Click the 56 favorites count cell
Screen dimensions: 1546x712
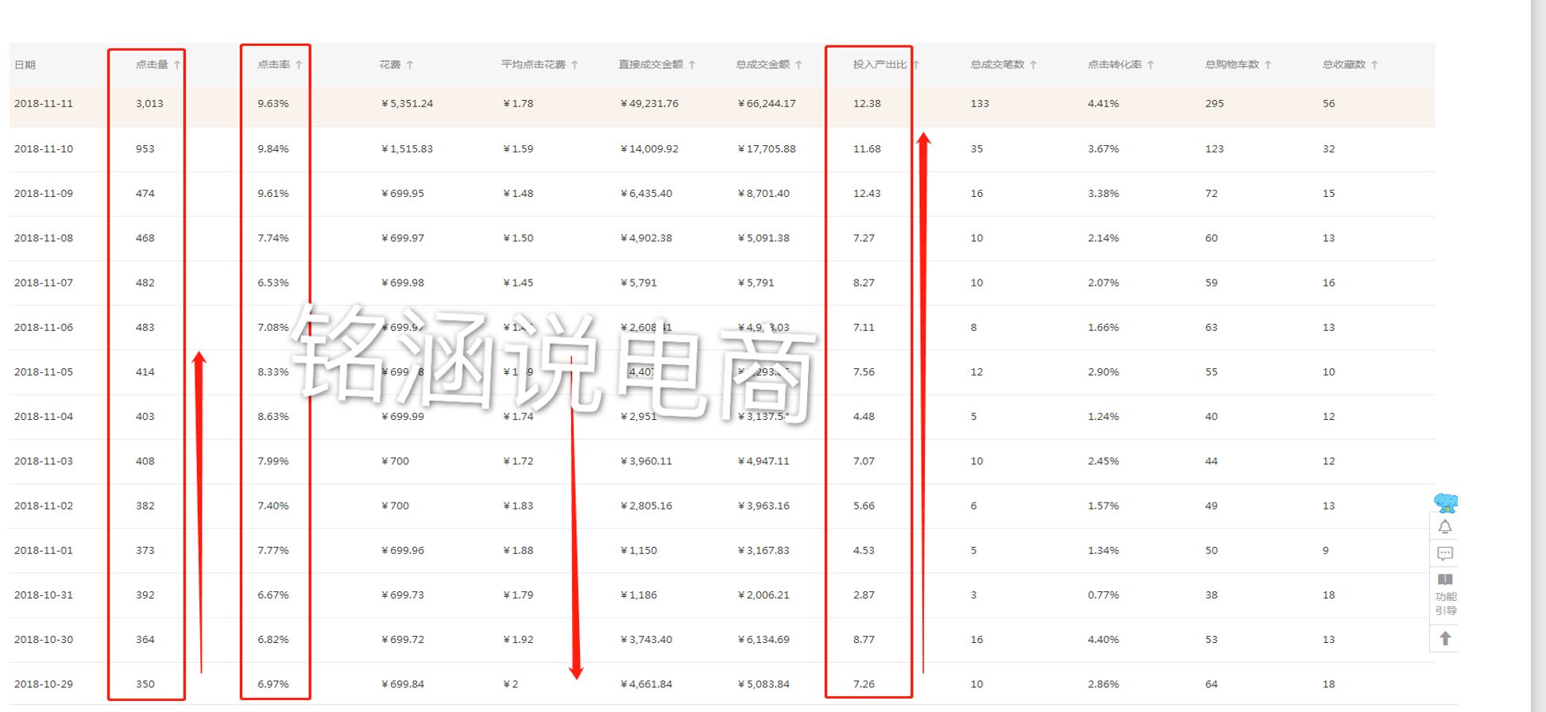(x=1328, y=104)
